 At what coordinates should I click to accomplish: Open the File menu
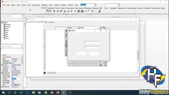tap(4, 5)
